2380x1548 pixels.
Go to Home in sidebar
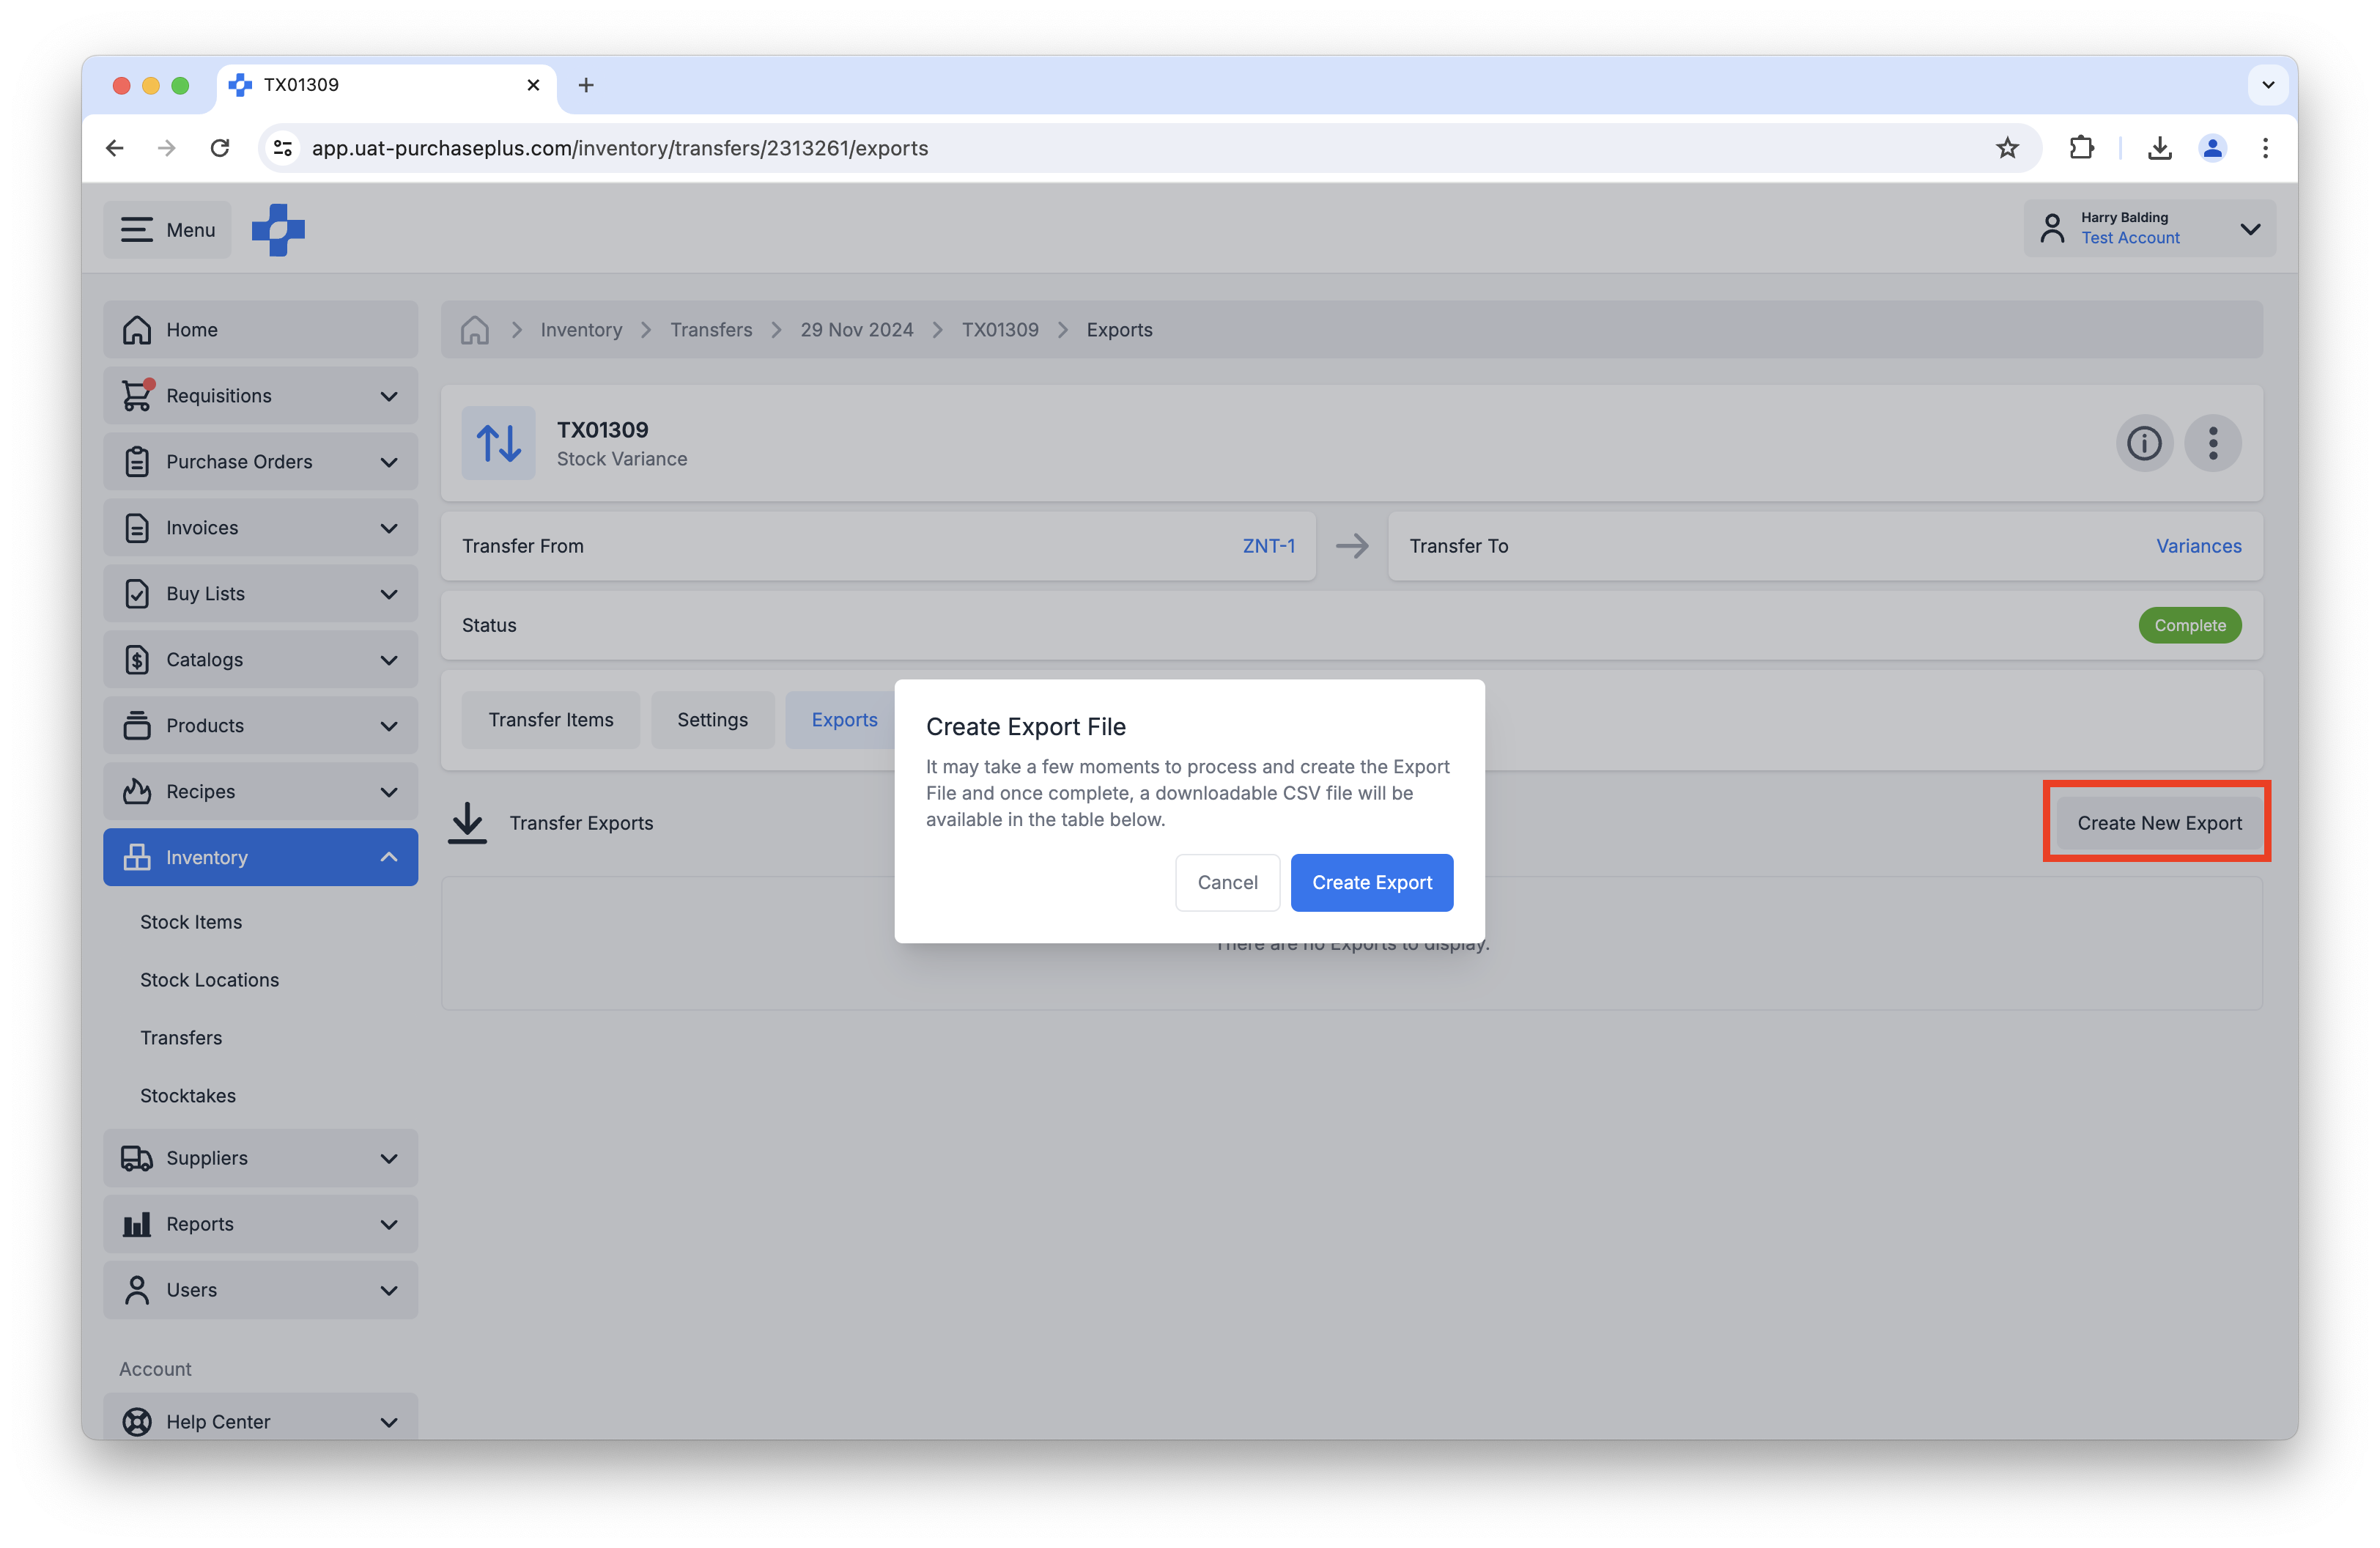(260, 329)
